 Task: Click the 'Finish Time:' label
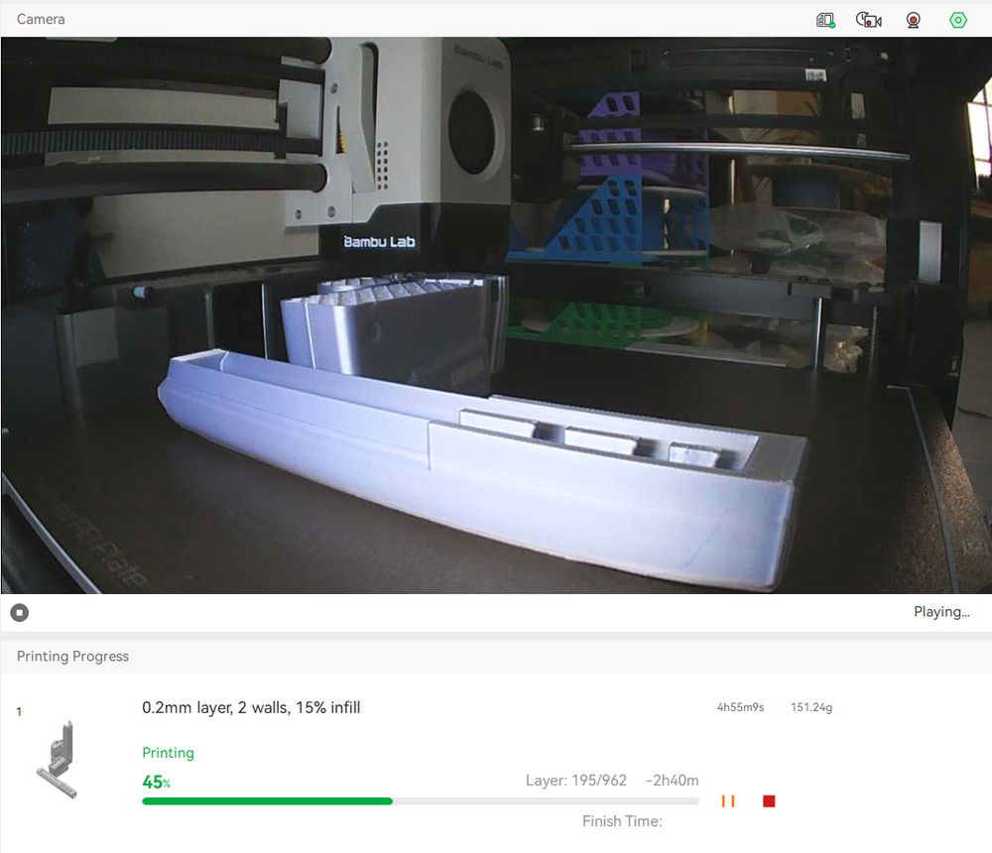[x=622, y=821]
